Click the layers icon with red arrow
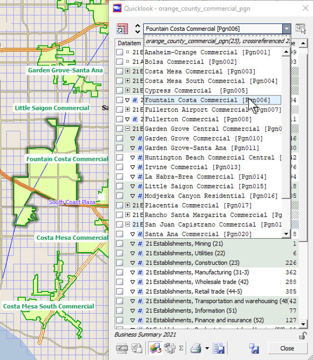 pyautogui.click(x=154, y=348)
